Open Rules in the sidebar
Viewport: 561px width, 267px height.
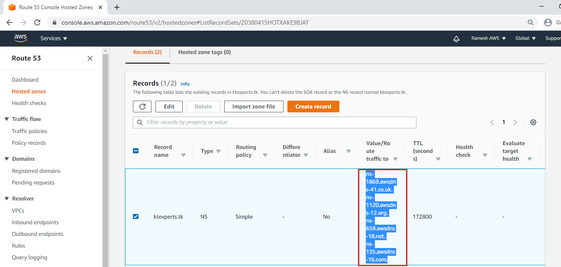coord(18,246)
